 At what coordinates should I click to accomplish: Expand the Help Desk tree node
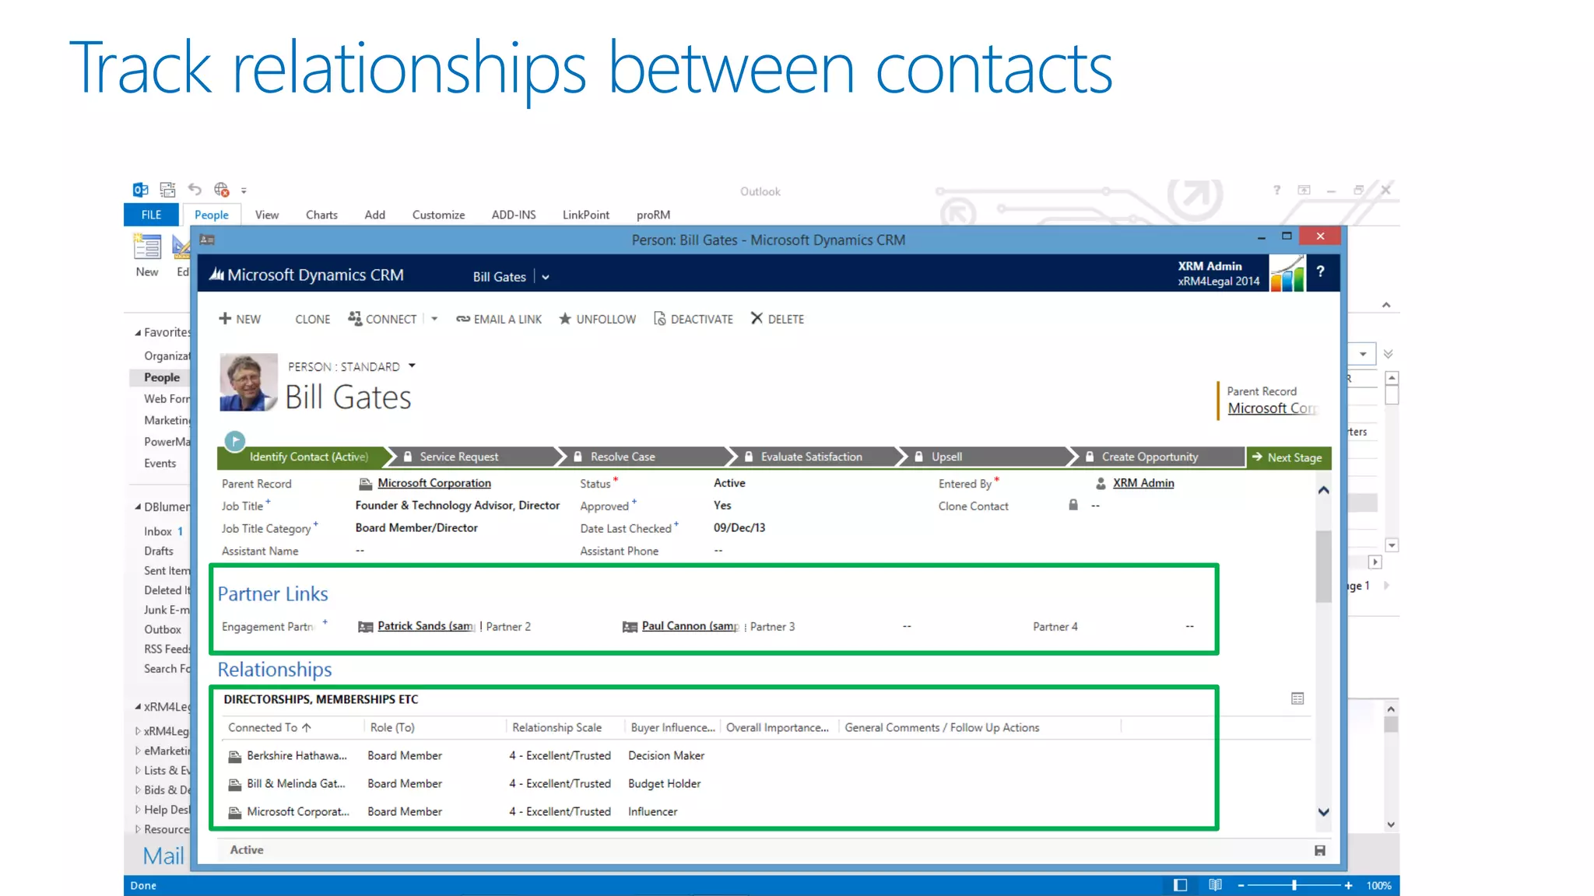[138, 810]
